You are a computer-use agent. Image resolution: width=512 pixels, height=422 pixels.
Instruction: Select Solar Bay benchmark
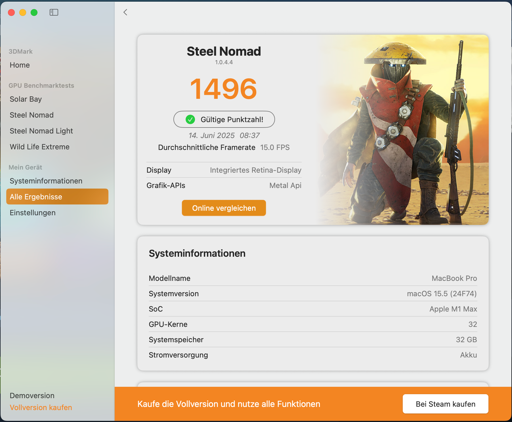click(26, 99)
